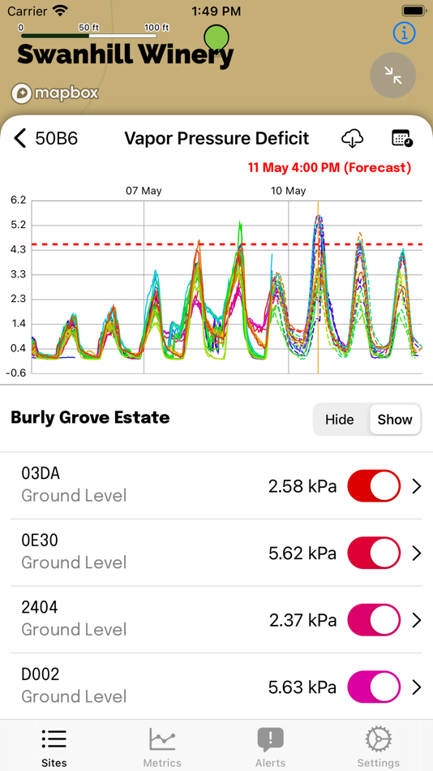Tap the Vapor Pressure Deficit title

(216, 139)
